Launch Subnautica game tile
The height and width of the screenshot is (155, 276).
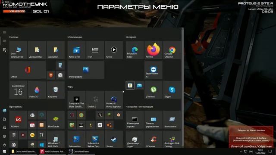tap(77, 139)
